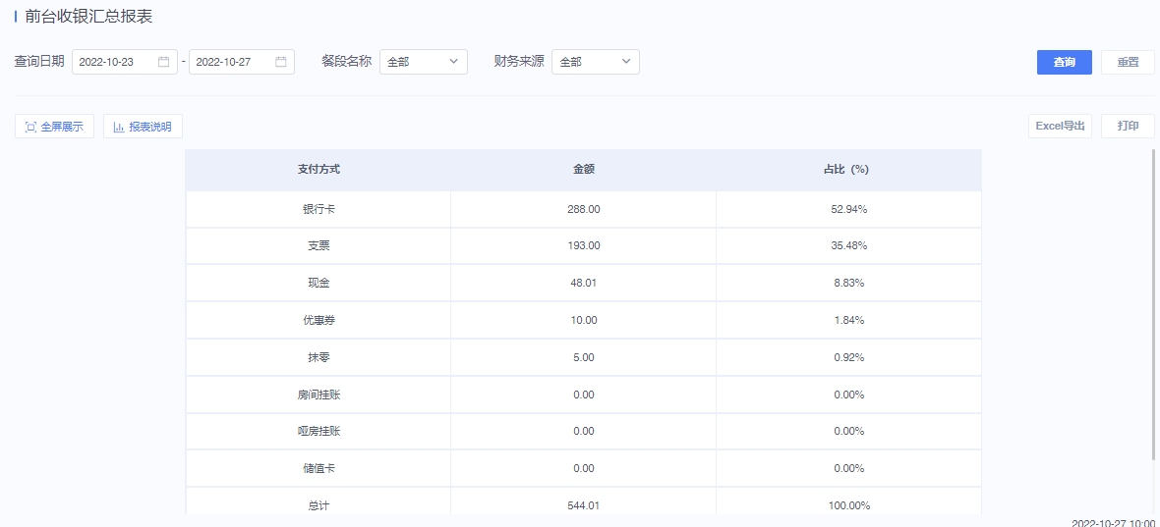1160x527 pixels.
Task: Click the 金额 column header
Action: [584, 170]
